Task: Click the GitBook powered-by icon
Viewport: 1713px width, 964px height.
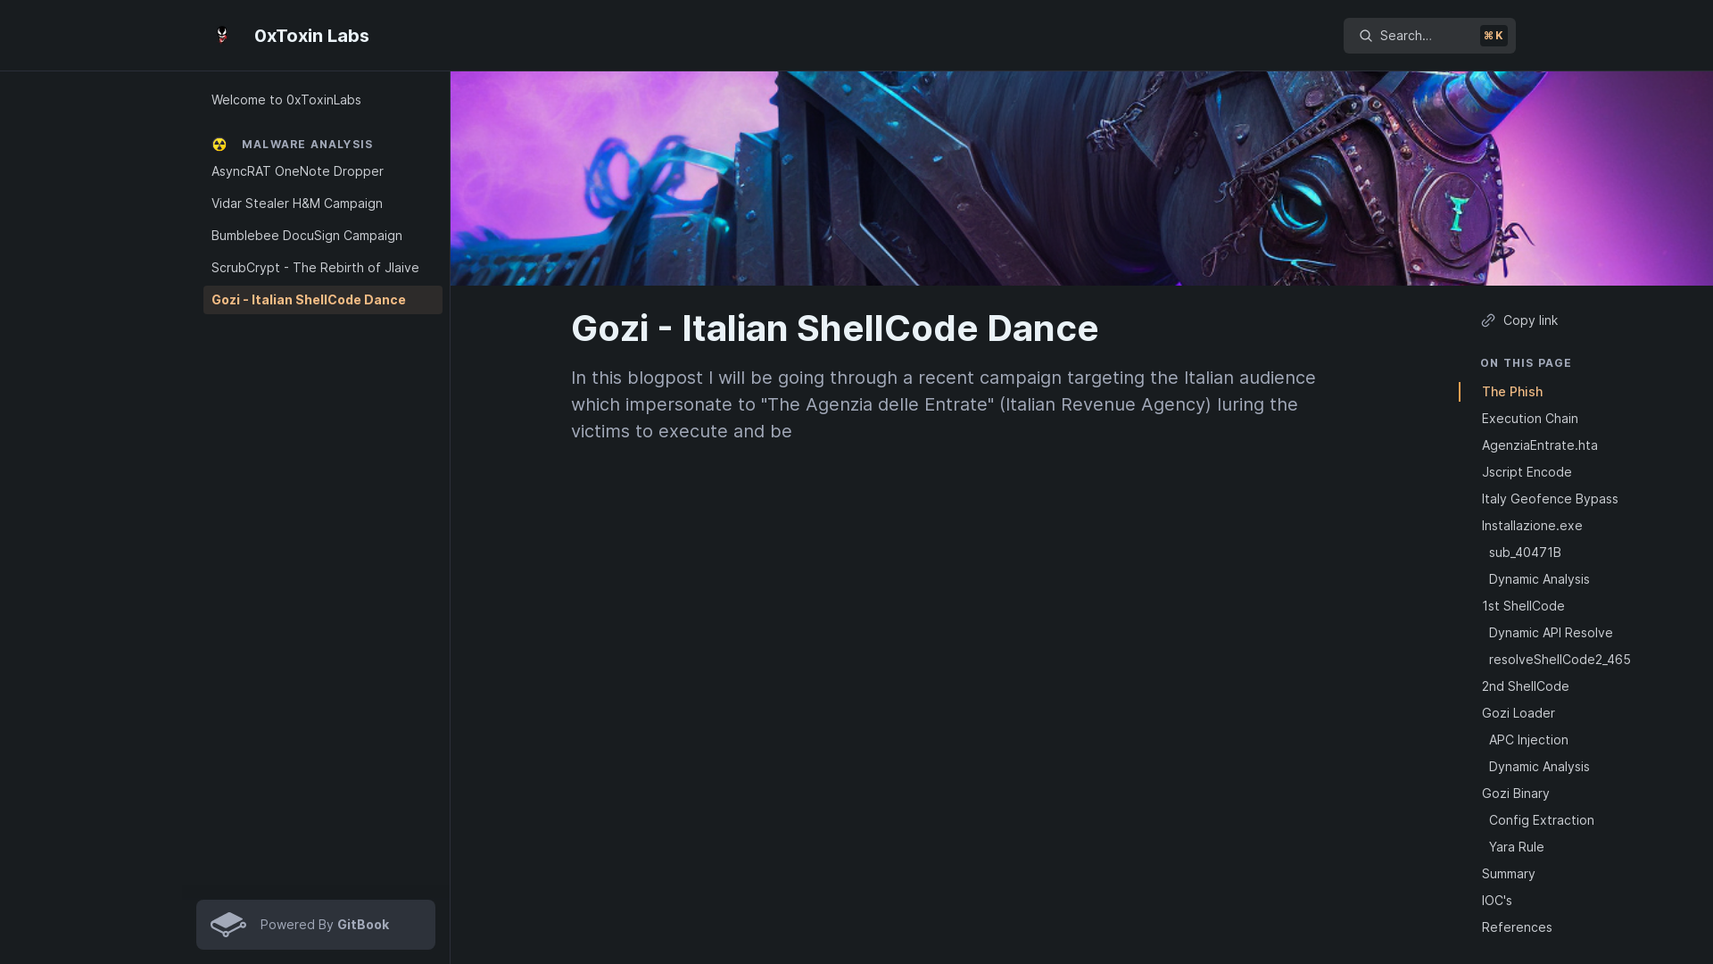Action: coord(228,924)
